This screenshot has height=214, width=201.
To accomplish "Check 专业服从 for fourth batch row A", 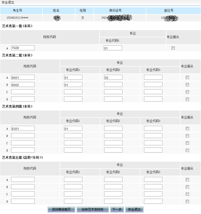I will [187, 128].
